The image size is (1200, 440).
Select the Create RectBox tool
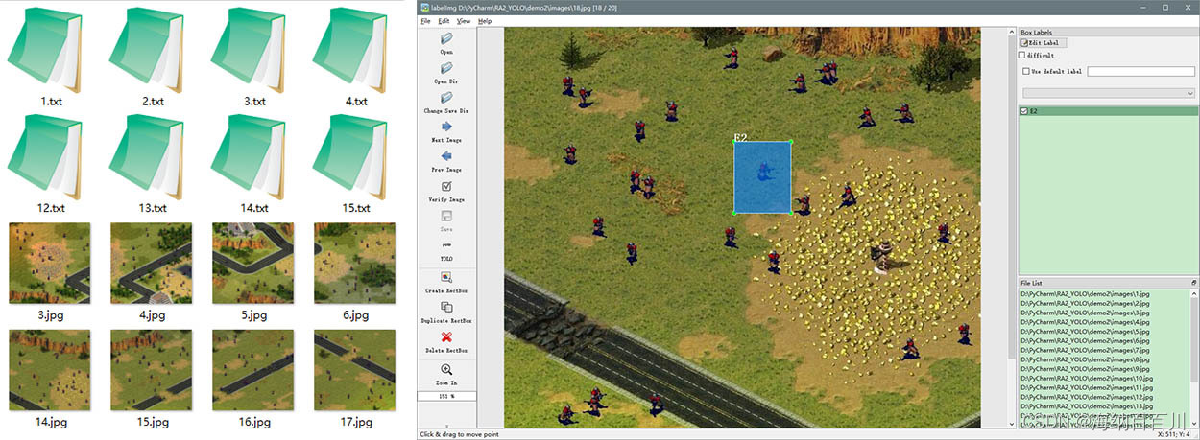click(x=446, y=276)
